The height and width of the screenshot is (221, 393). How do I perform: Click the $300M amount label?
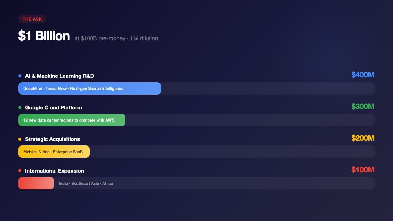click(363, 107)
